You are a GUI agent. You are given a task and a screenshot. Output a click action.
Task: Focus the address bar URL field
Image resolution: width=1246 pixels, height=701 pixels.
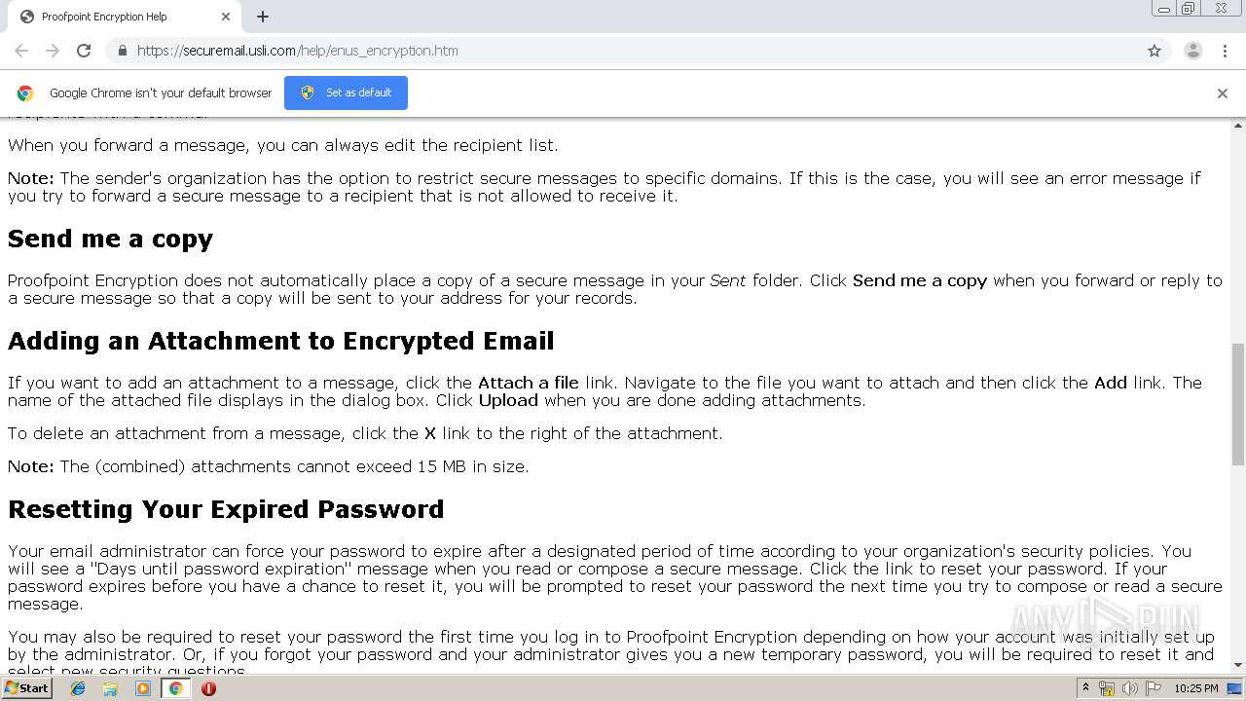tap(633, 51)
